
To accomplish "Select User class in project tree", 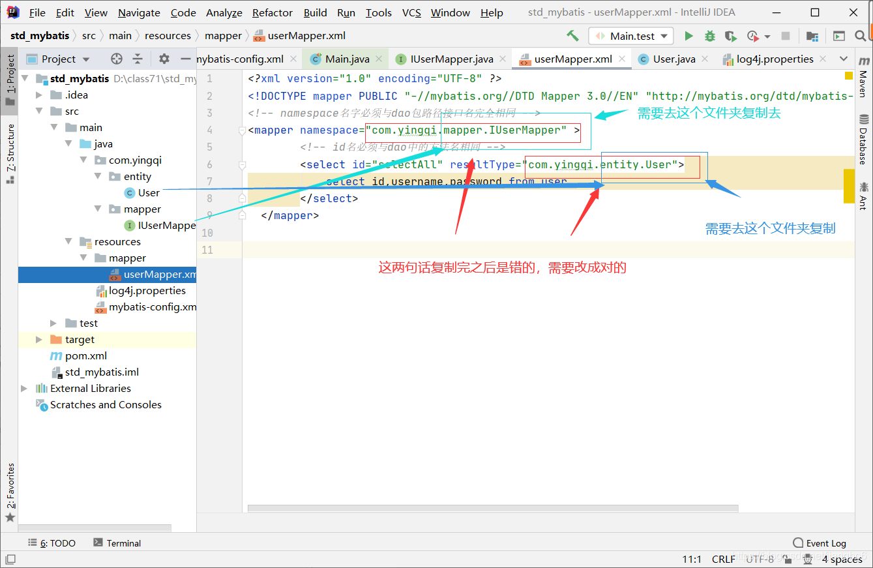I will tap(149, 192).
